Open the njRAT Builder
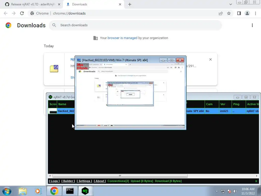This screenshot has height=196, width=261. coord(68,181)
